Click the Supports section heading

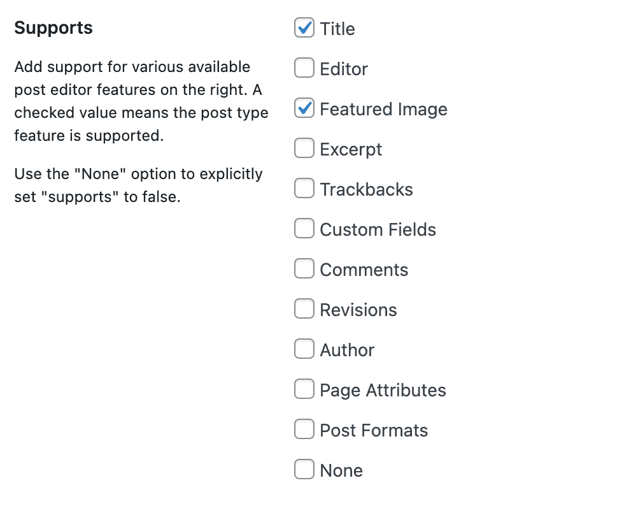[x=53, y=28]
